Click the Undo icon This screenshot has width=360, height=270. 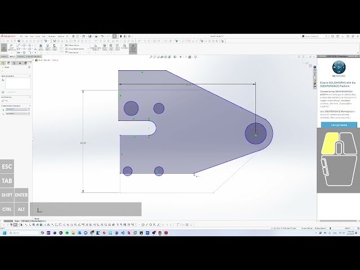[x=102, y=36]
